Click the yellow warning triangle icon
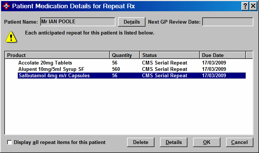This screenshot has height=153, width=259. (x=12, y=37)
